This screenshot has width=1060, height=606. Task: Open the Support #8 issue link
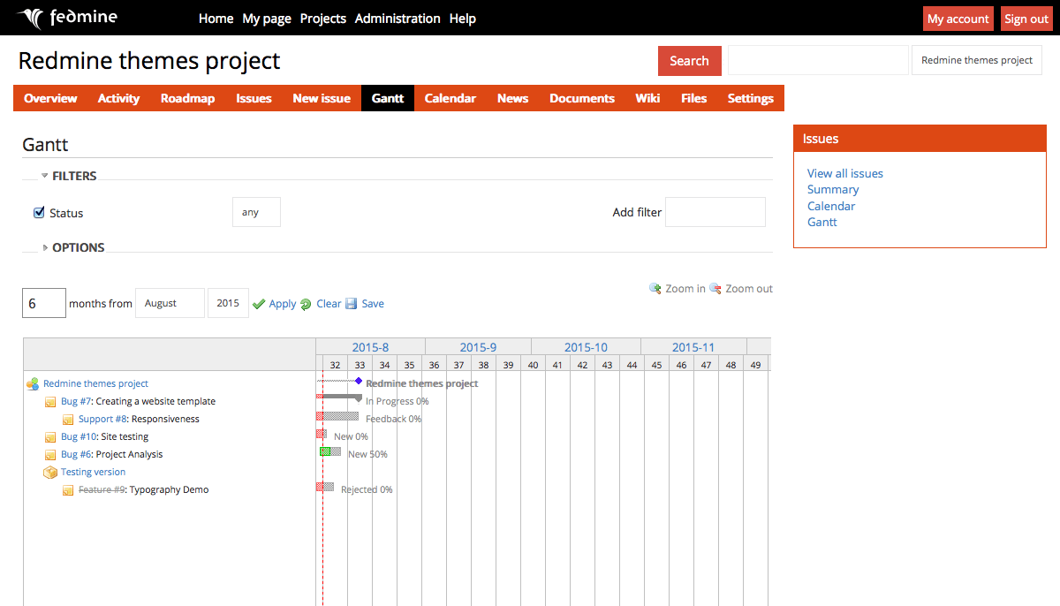[103, 419]
